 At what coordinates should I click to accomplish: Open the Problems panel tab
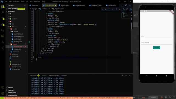[34, 75]
